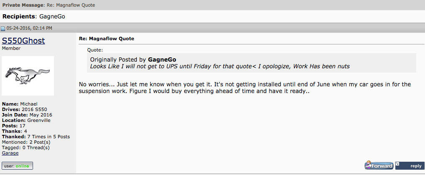Click the quoted italic message text
Screen dimensions: 425x181
tap(220, 67)
